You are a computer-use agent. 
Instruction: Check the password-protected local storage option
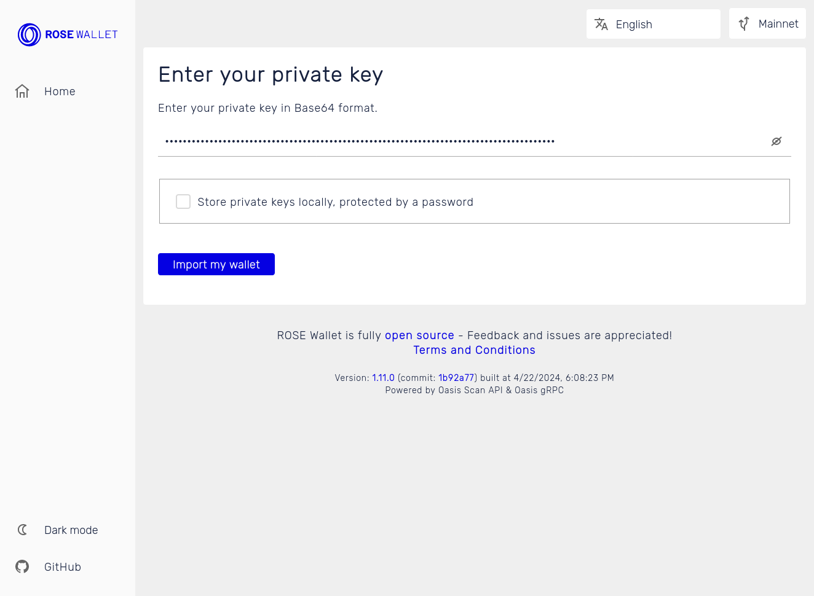(183, 201)
